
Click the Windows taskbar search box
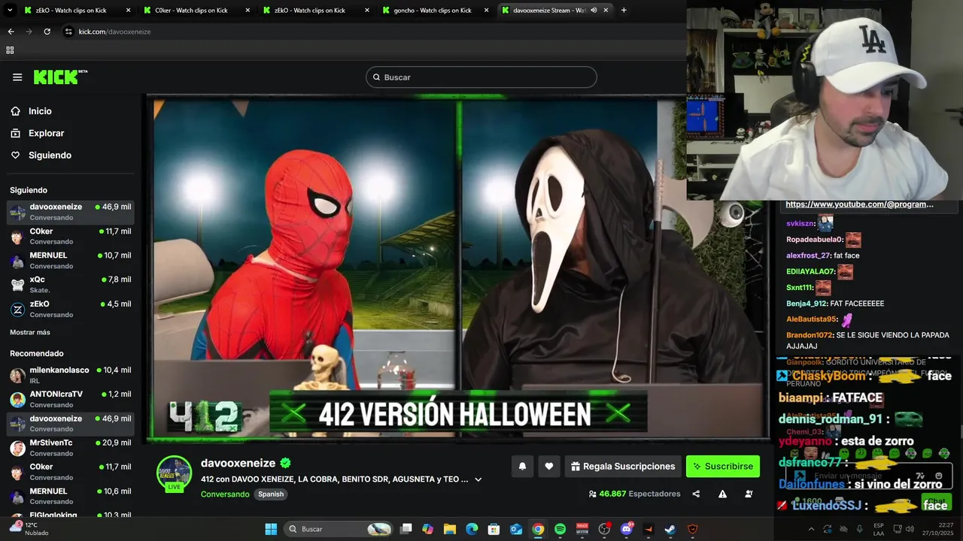tap(339, 529)
